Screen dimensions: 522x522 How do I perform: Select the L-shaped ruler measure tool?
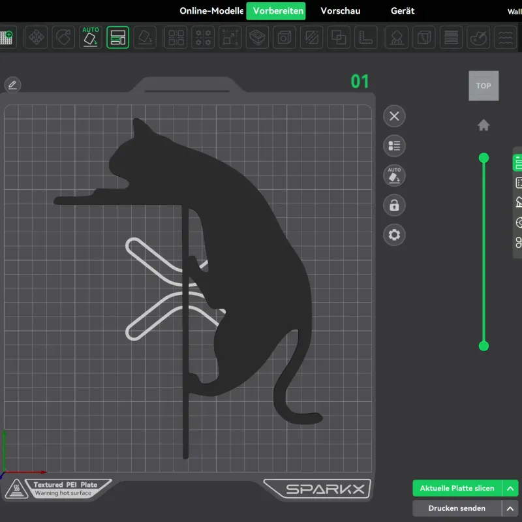coord(366,37)
